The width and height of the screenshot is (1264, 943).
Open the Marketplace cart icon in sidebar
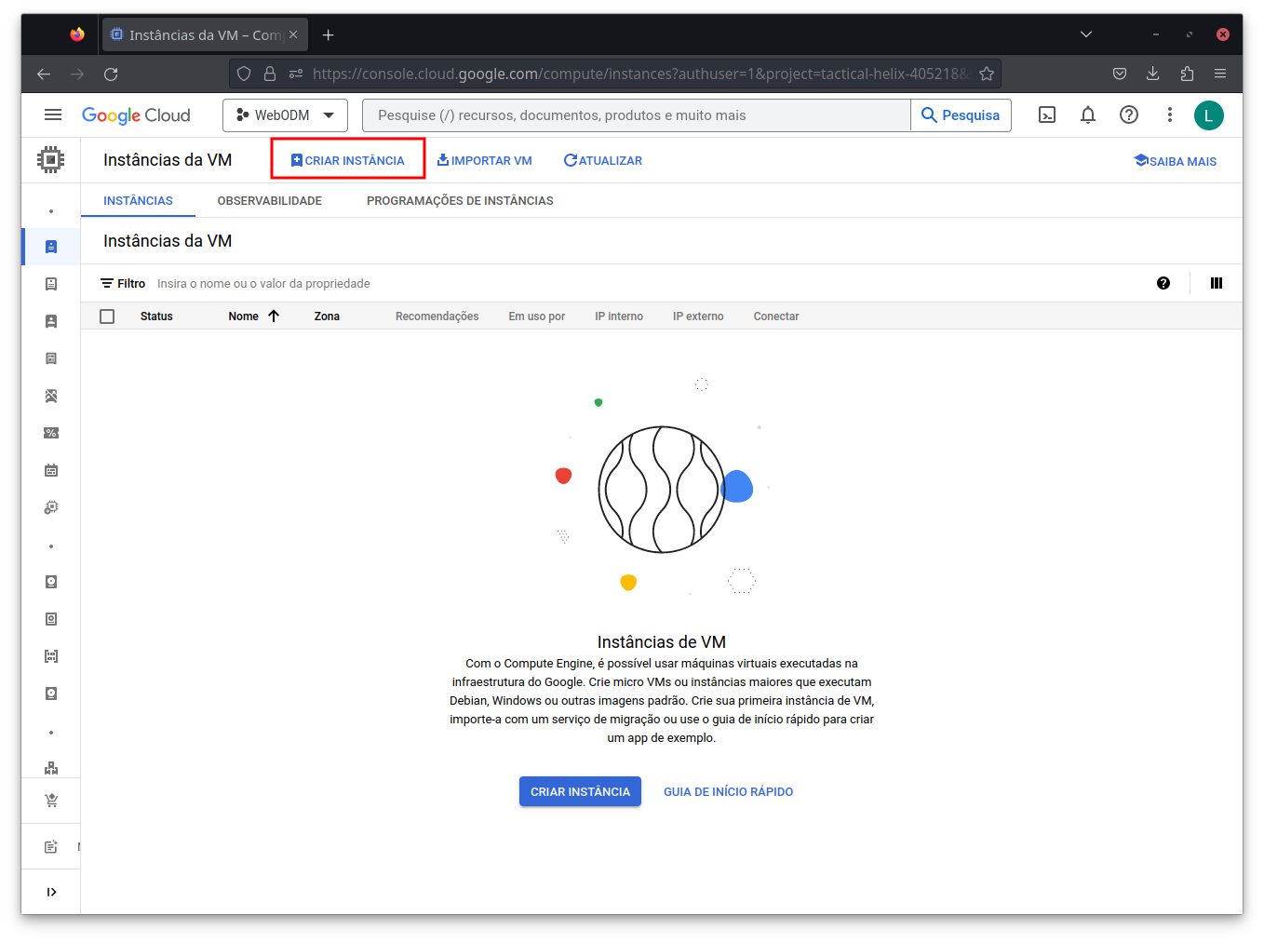[50, 800]
